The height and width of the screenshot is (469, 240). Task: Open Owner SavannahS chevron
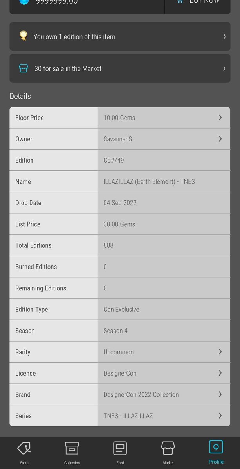pyautogui.click(x=220, y=139)
